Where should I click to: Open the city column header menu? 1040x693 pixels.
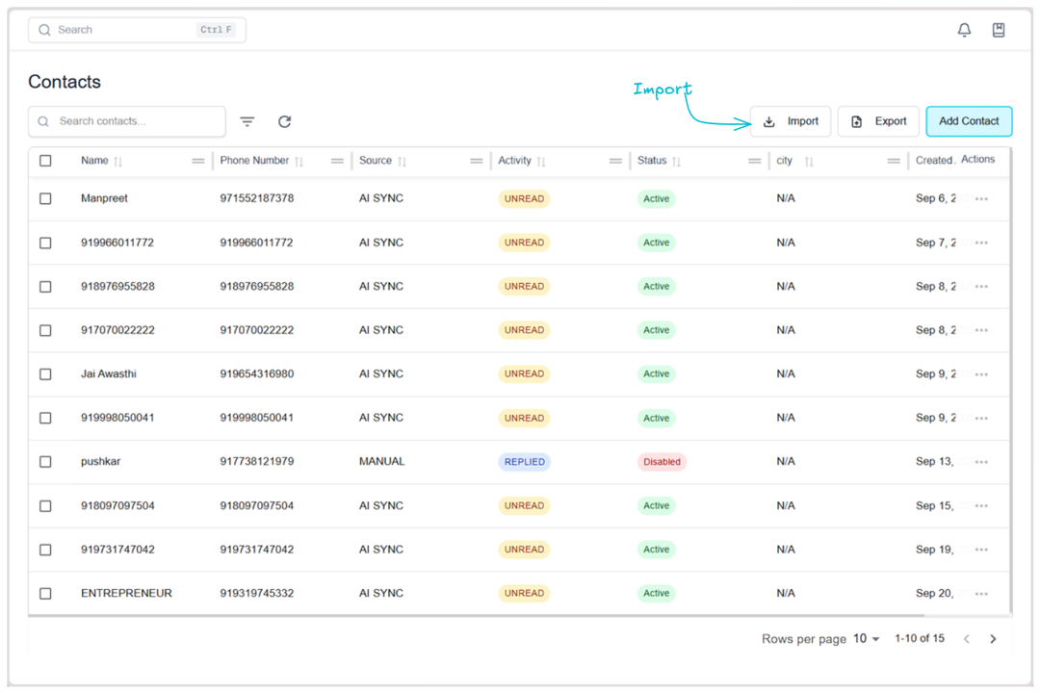pos(894,161)
